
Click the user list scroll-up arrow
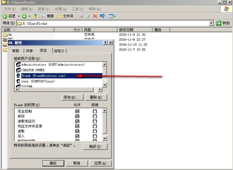click(104, 64)
